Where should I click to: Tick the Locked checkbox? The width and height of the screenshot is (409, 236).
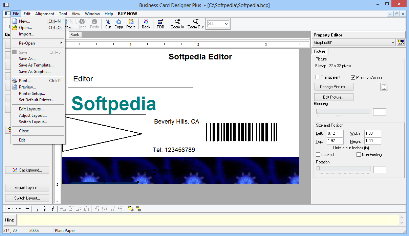(318, 155)
